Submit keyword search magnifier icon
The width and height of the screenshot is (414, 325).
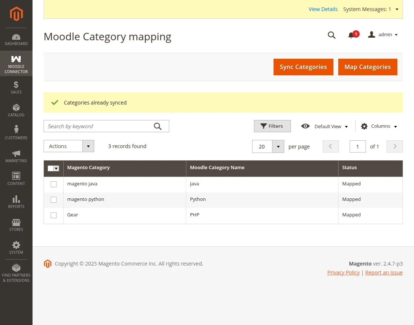(x=157, y=126)
